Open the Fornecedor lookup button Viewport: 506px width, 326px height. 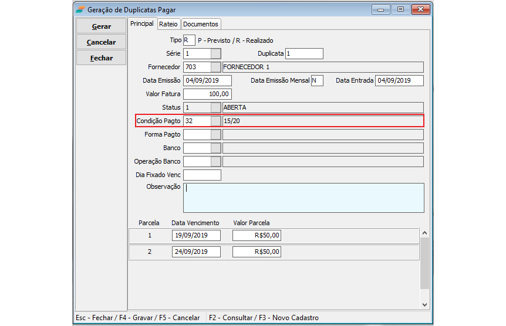click(x=216, y=67)
